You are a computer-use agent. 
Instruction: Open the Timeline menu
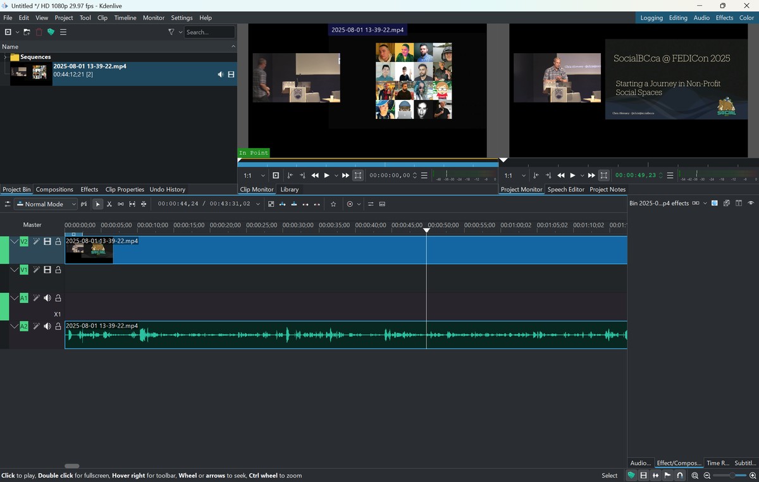pyautogui.click(x=125, y=18)
